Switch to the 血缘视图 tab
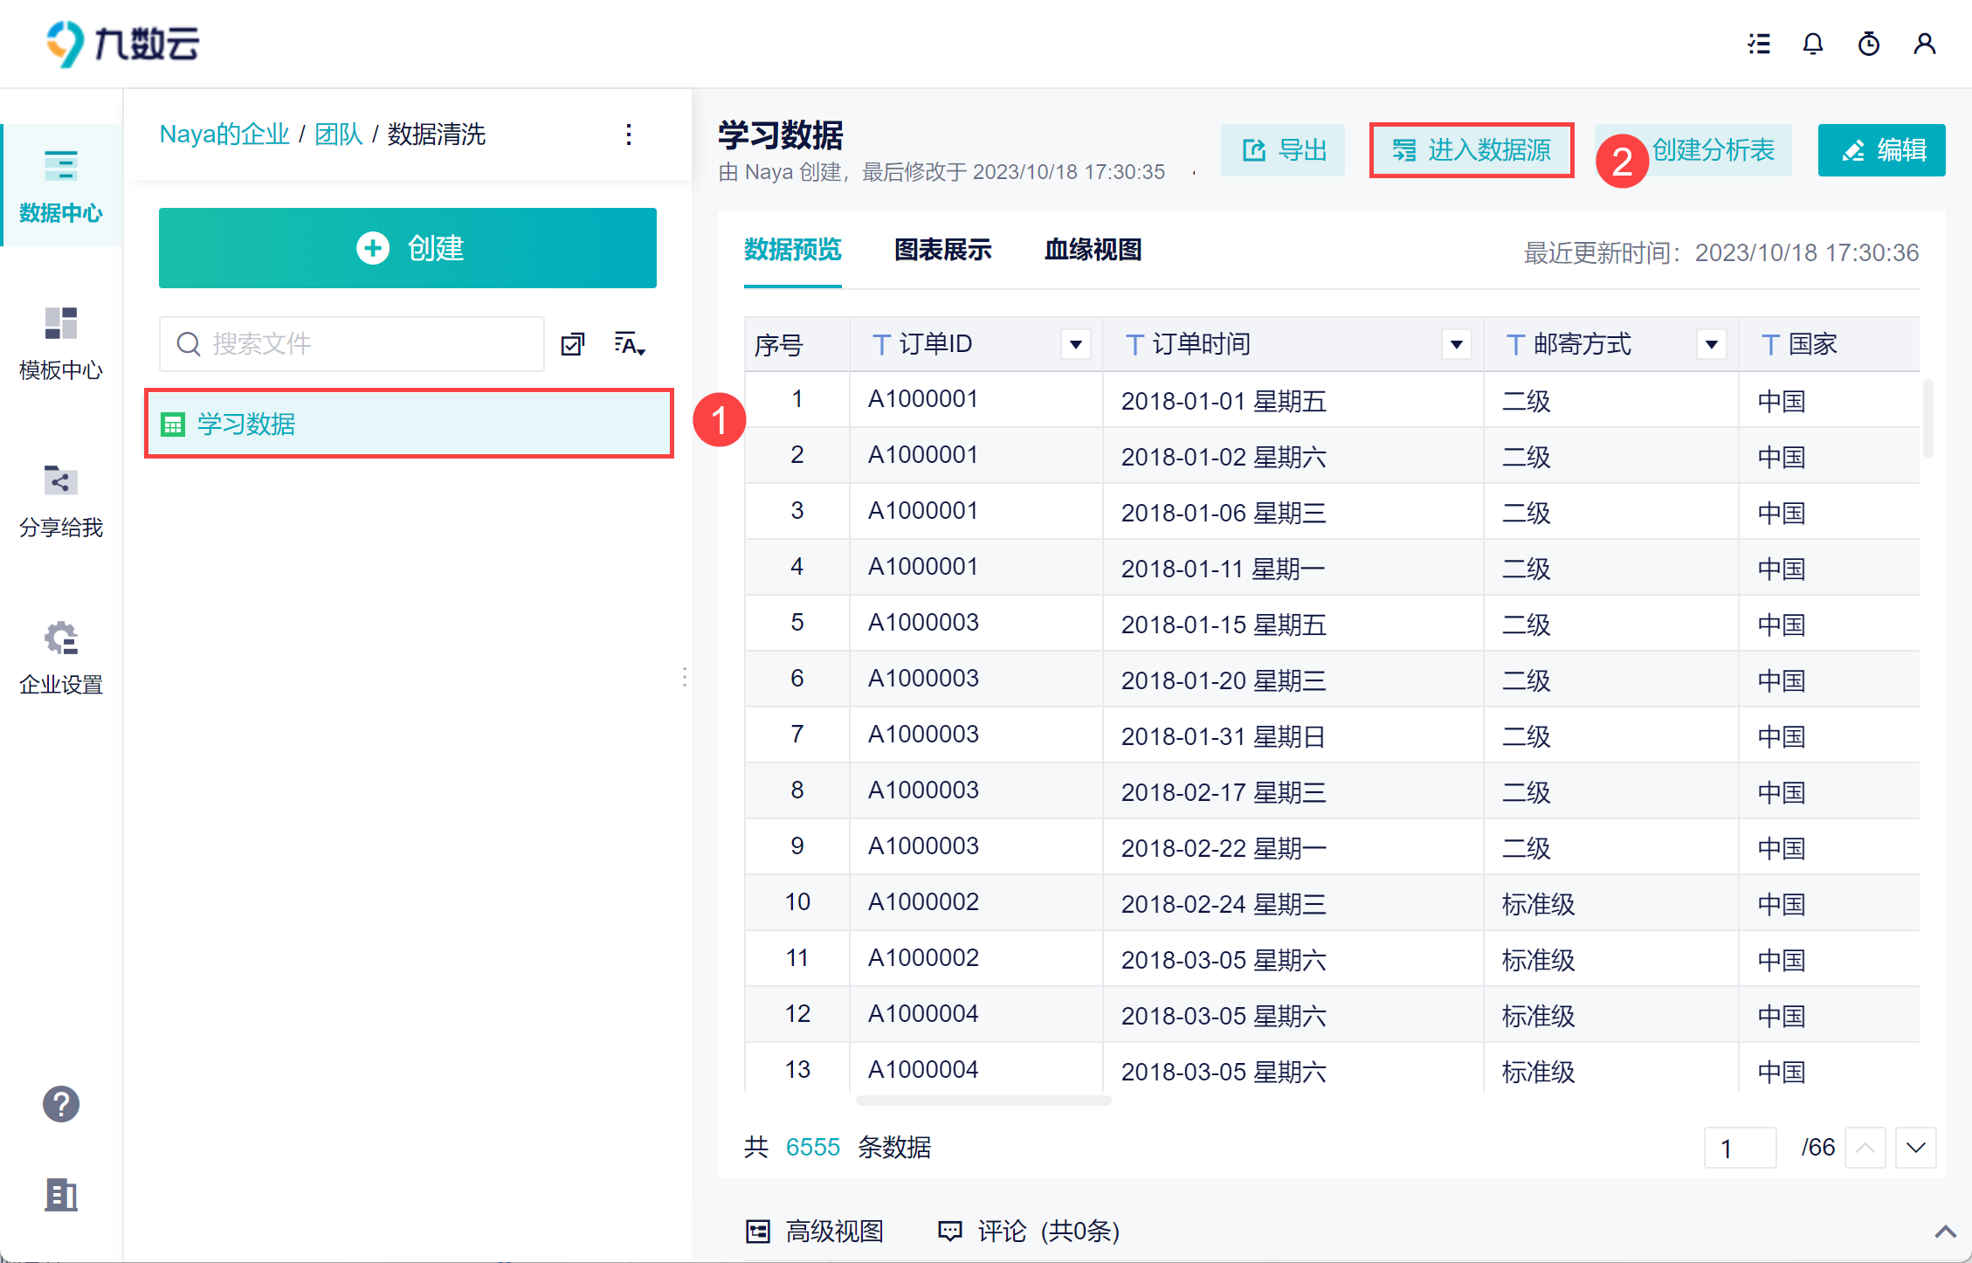The height and width of the screenshot is (1263, 1972). tap(1093, 250)
